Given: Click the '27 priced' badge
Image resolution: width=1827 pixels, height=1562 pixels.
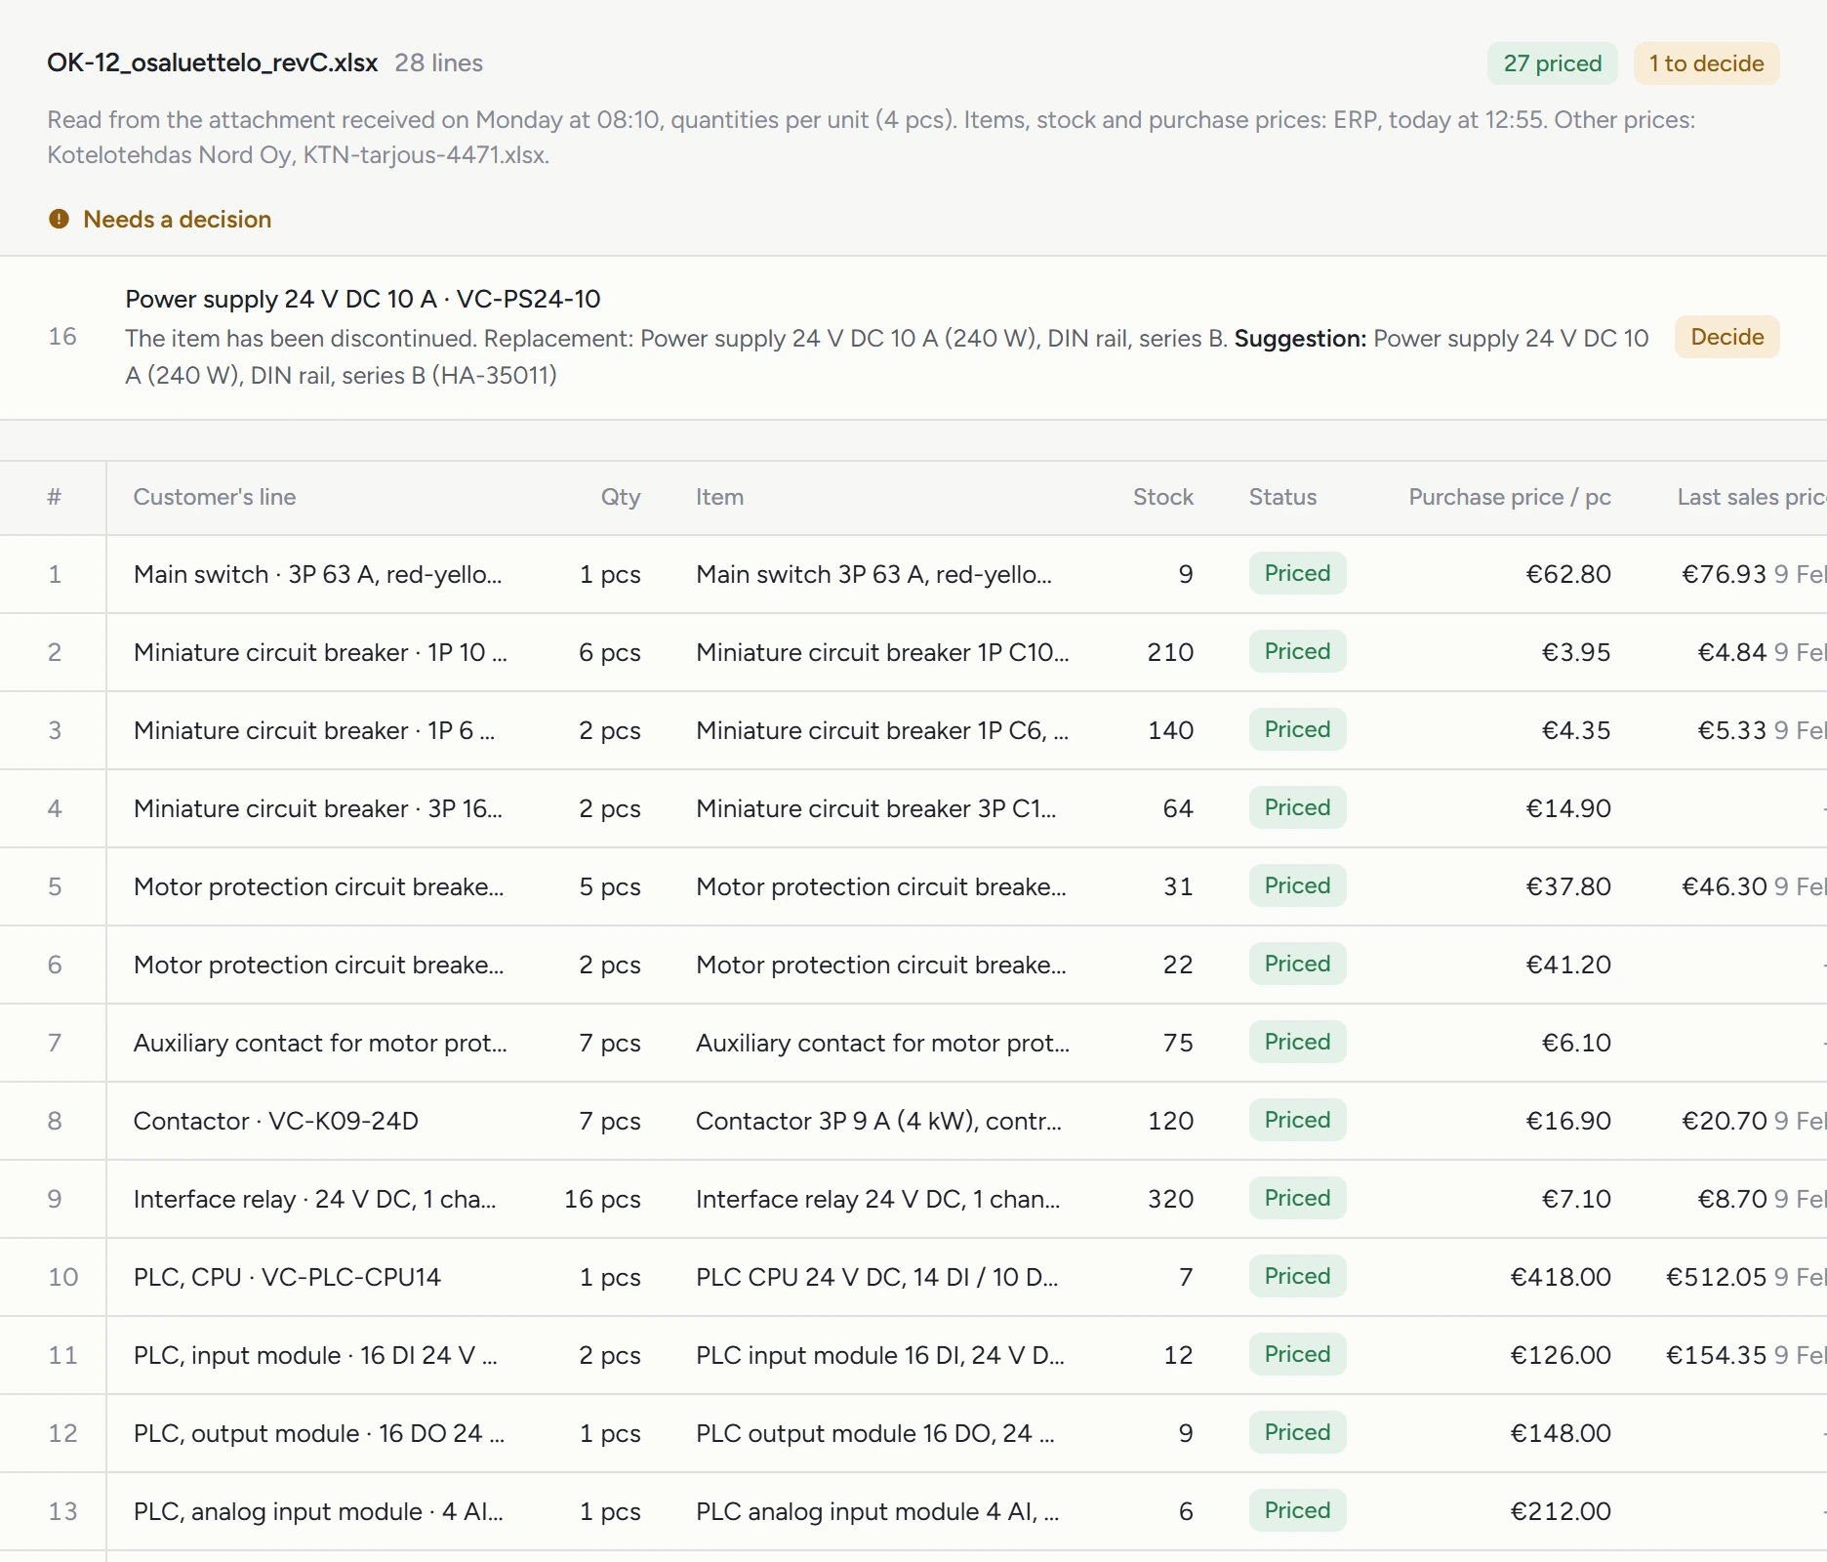Looking at the screenshot, I should tap(1552, 63).
